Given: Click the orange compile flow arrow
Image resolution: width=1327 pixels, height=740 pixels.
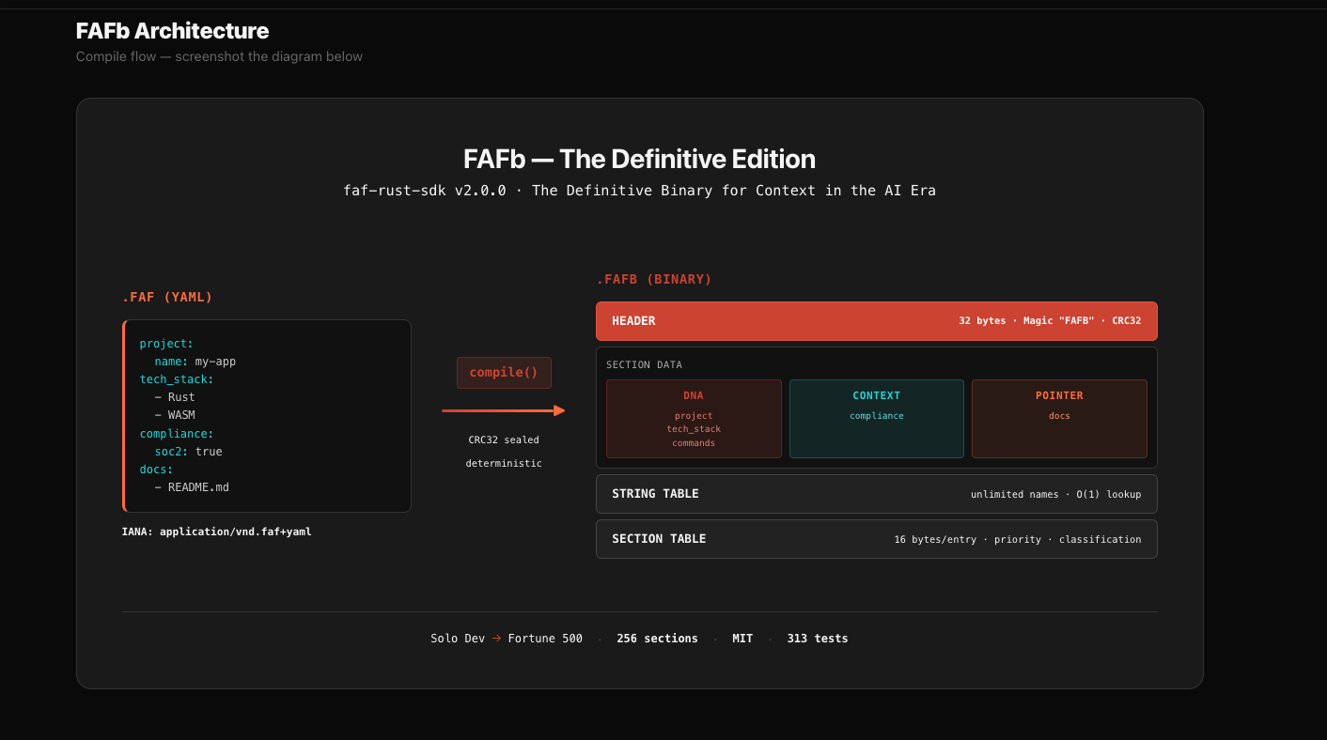Looking at the screenshot, I should click(x=504, y=409).
